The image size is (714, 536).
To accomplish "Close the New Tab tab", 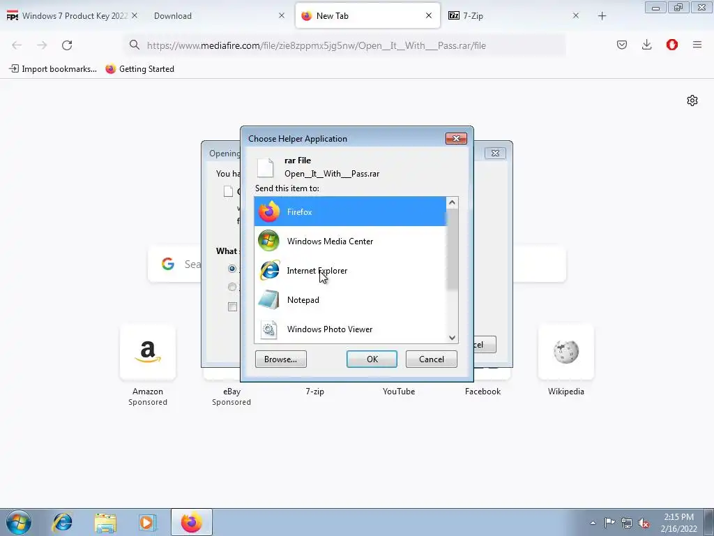I will click(x=429, y=15).
